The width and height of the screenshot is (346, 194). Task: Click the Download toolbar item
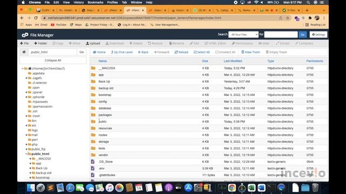click(x=115, y=43)
